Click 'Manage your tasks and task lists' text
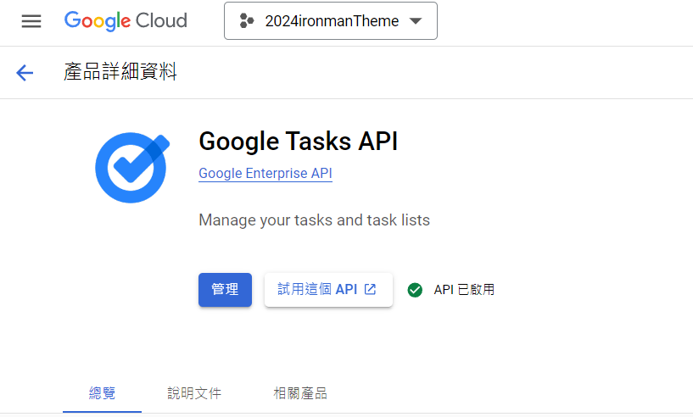693x417 pixels. (x=314, y=220)
